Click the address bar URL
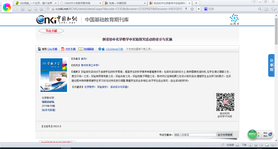 pyautogui.click(x=119, y=9)
